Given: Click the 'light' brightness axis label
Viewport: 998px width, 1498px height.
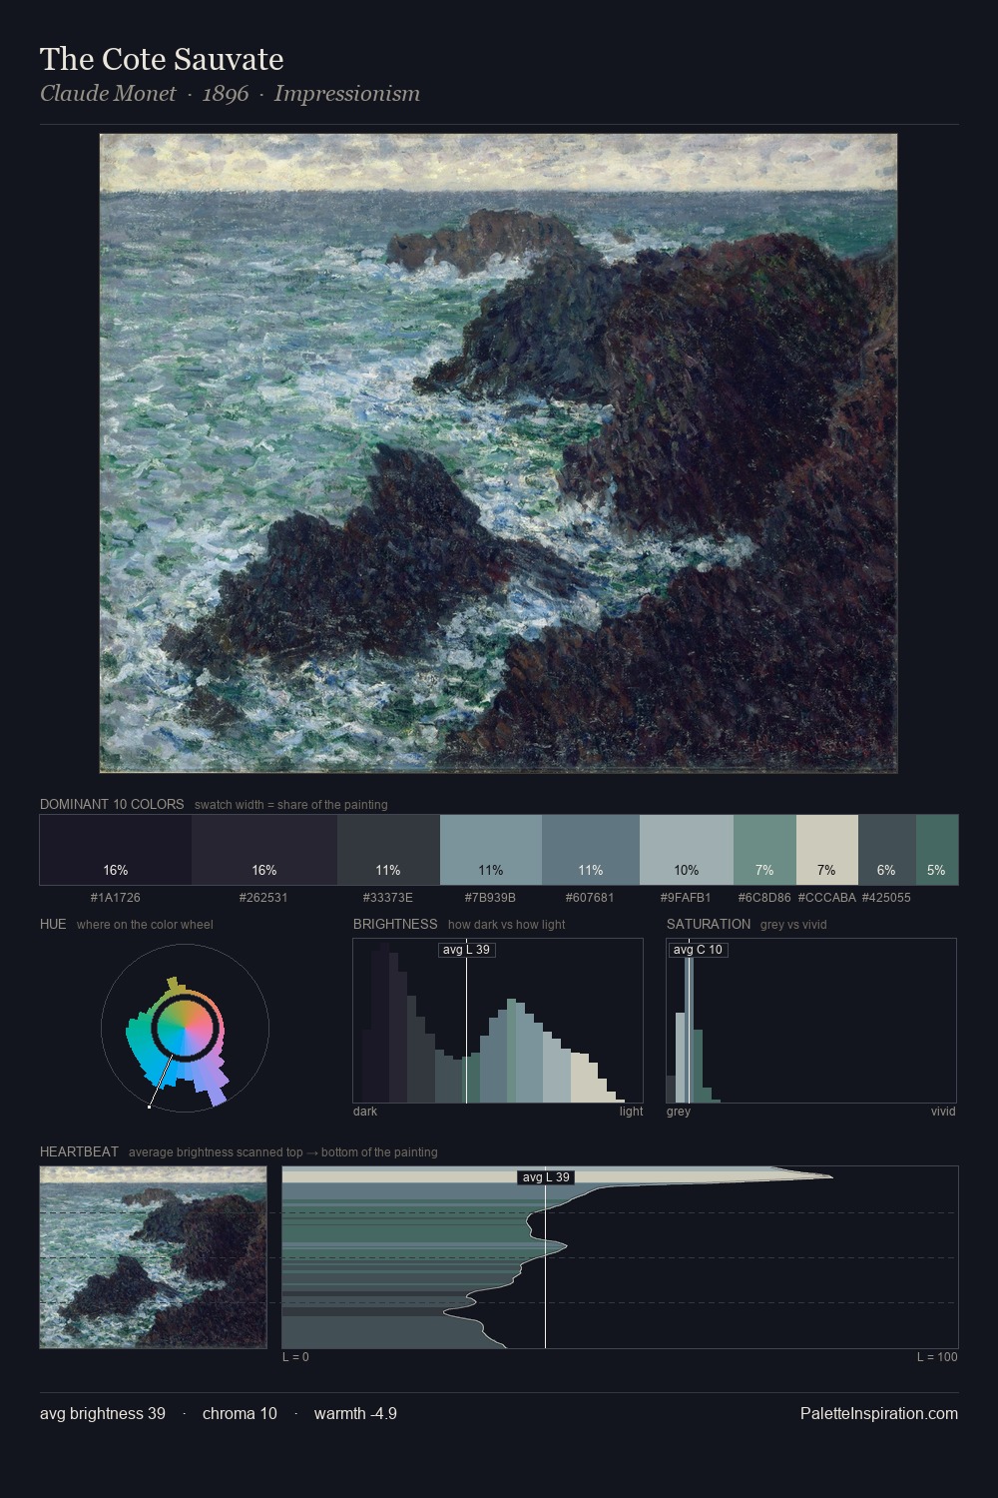Looking at the screenshot, I should point(632,1112).
